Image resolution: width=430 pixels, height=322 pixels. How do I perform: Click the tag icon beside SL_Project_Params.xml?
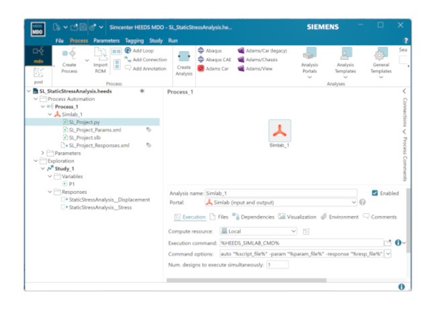[149, 129]
